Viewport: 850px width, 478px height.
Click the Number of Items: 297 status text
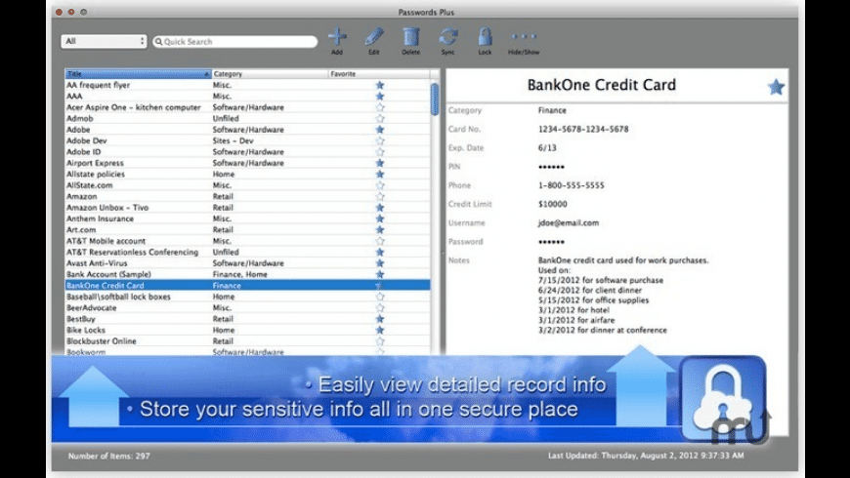click(x=109, y=456)
